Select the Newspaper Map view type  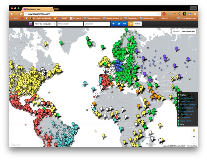click(x=188, y=31)
